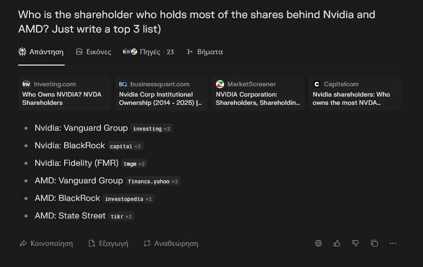Expand the finance.yahoo +2 citation chip
The width and height of the screenshot is (423, 267).
[x=153, y=181]
